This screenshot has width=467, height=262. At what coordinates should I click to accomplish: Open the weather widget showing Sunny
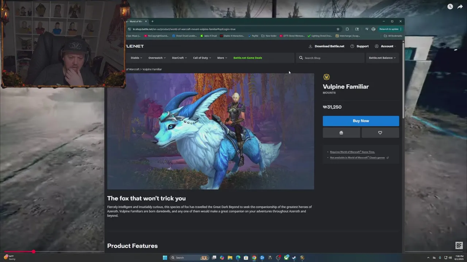pyautogui.click(x=10, y=258)
